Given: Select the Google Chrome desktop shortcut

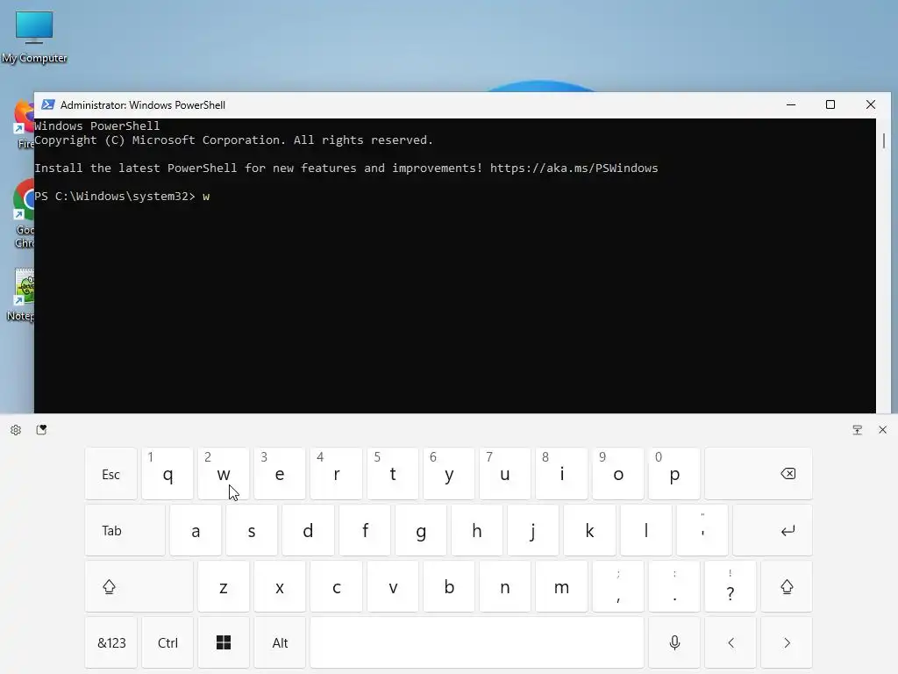Looking at the screenshot, I should coord(24,213).
